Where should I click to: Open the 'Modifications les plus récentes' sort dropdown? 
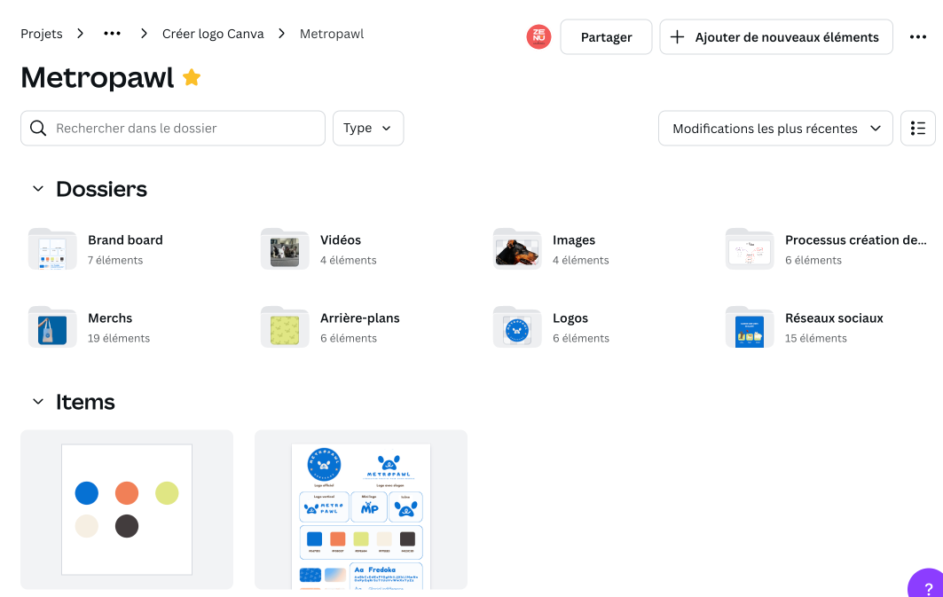(774, 128)
